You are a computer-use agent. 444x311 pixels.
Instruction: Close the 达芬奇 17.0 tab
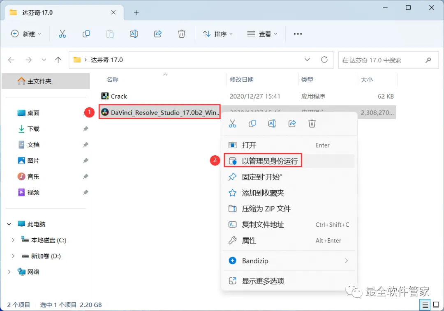tap(113, 12)
